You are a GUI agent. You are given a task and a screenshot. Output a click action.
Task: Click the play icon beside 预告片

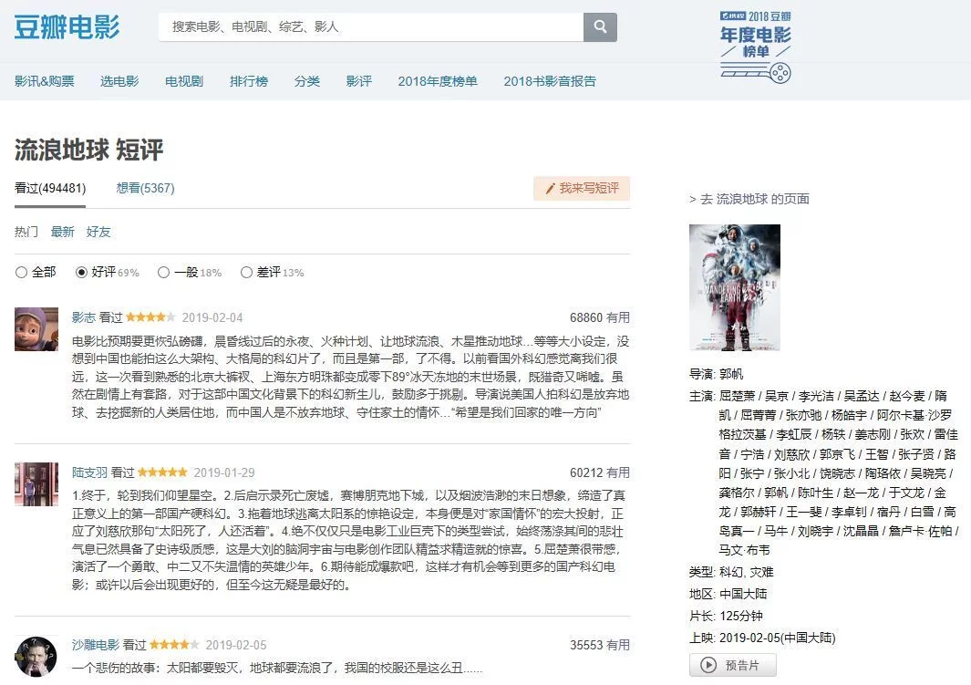click(x=708, y=665)
